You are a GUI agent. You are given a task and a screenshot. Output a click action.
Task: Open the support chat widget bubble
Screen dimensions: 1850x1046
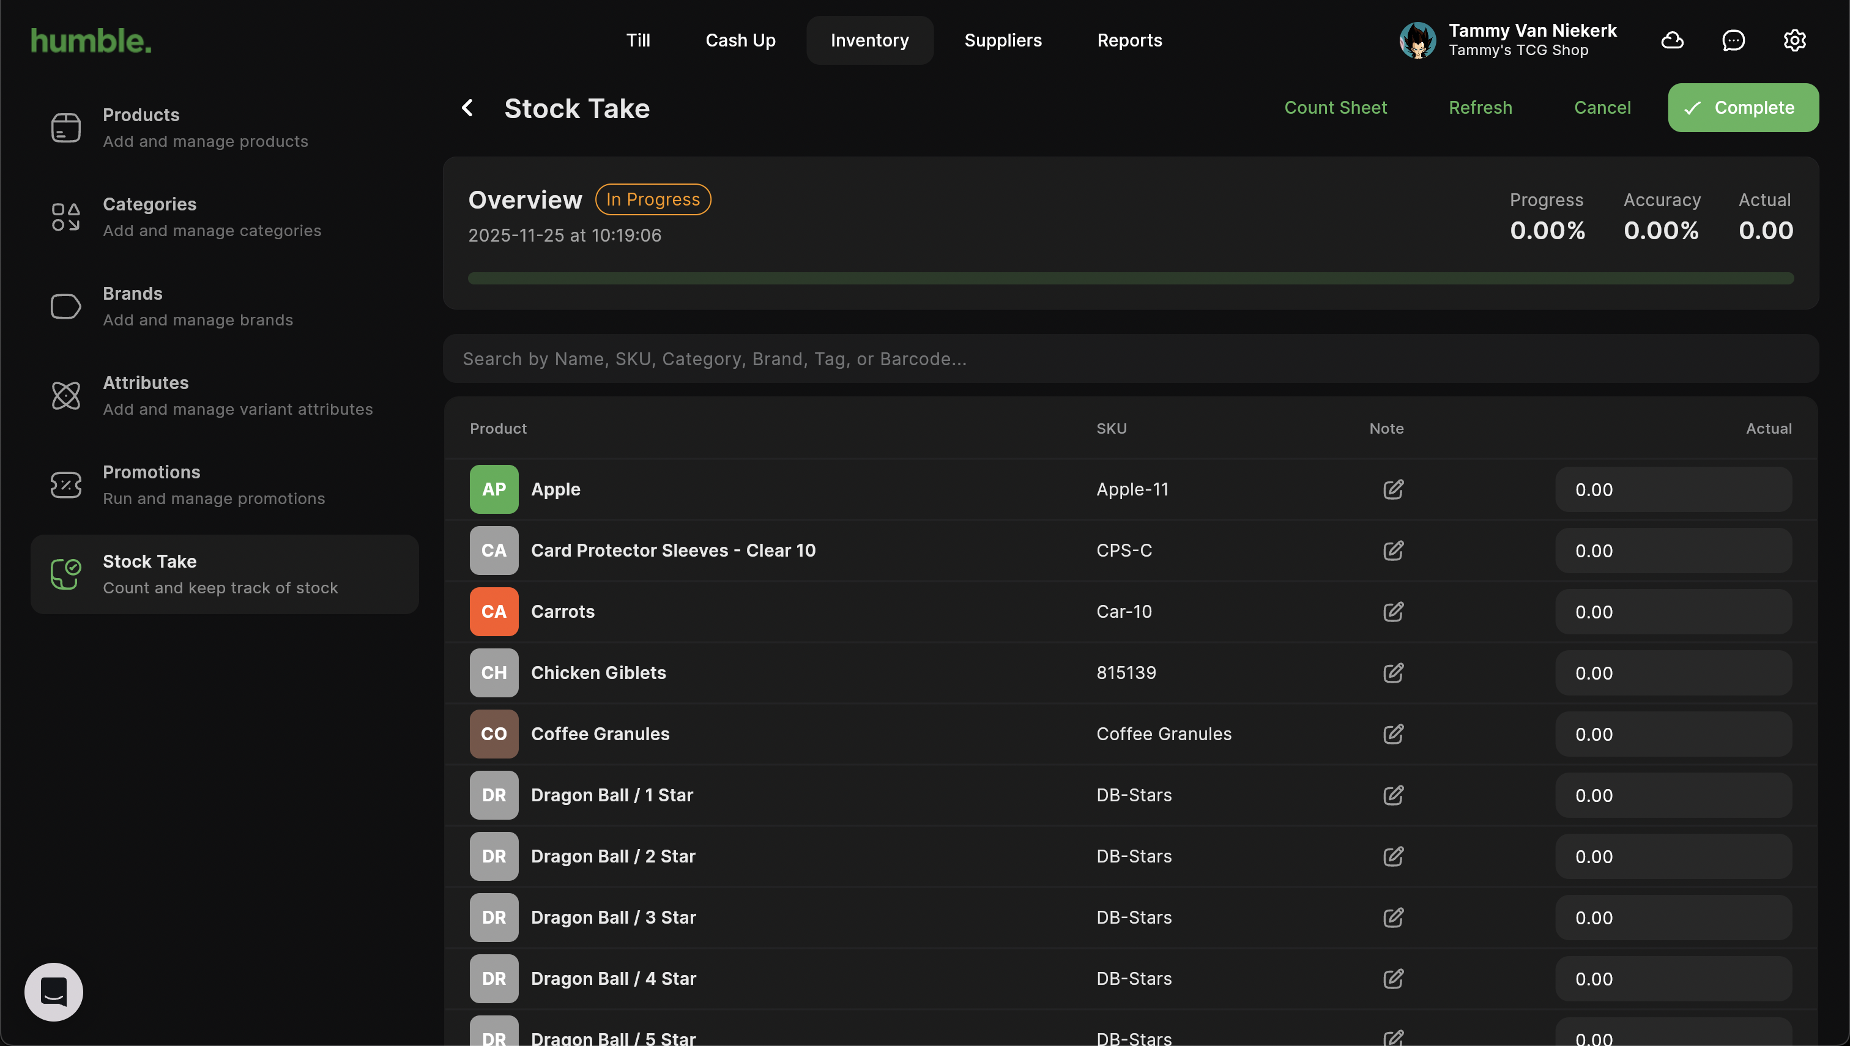[x=54, y=992]
